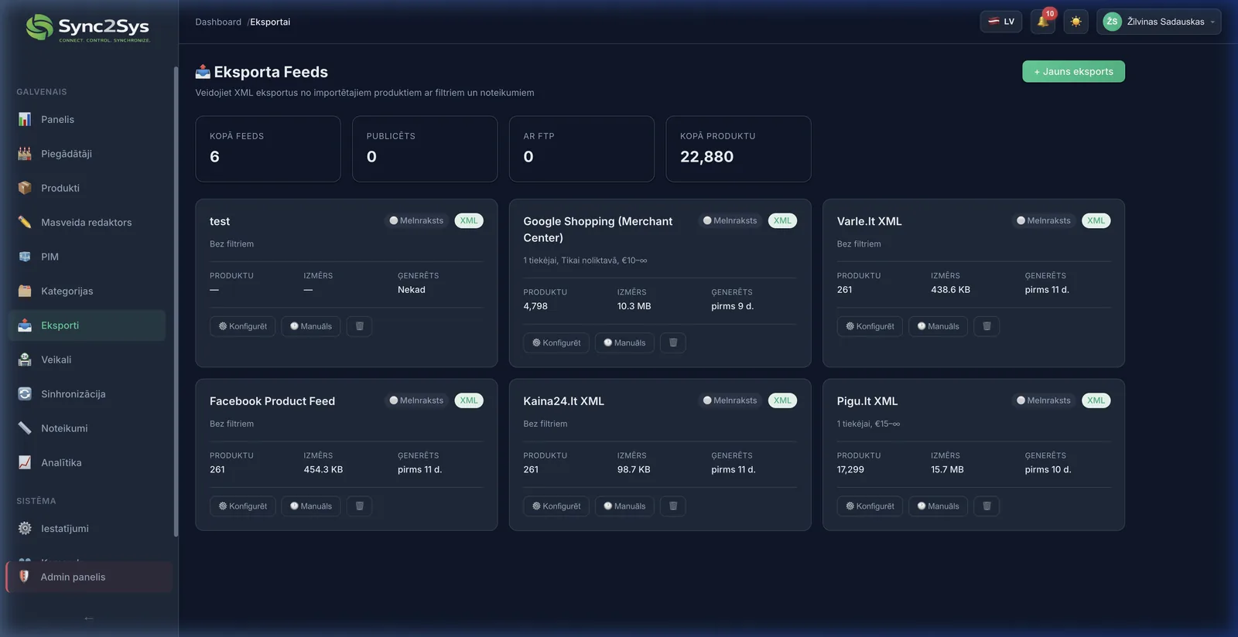1238x637 pixels.
Task: Click the Sync2Sys logo
Action: 87,28
